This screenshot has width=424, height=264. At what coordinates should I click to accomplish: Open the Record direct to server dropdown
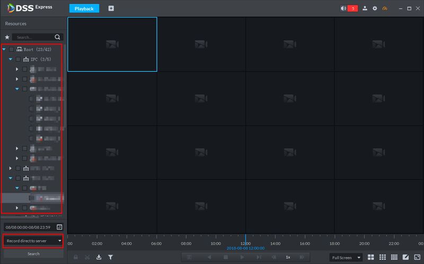tap(33, 241)
